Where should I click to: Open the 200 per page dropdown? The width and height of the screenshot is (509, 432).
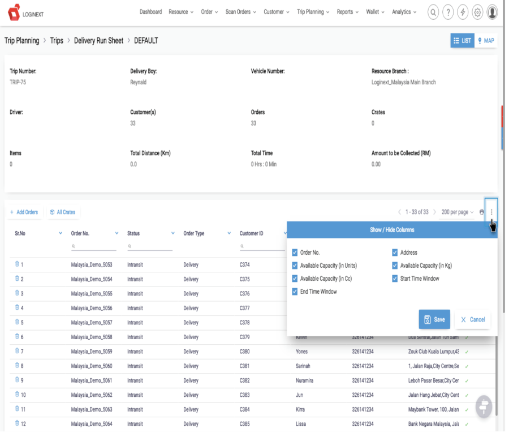(x=456, y=212)
